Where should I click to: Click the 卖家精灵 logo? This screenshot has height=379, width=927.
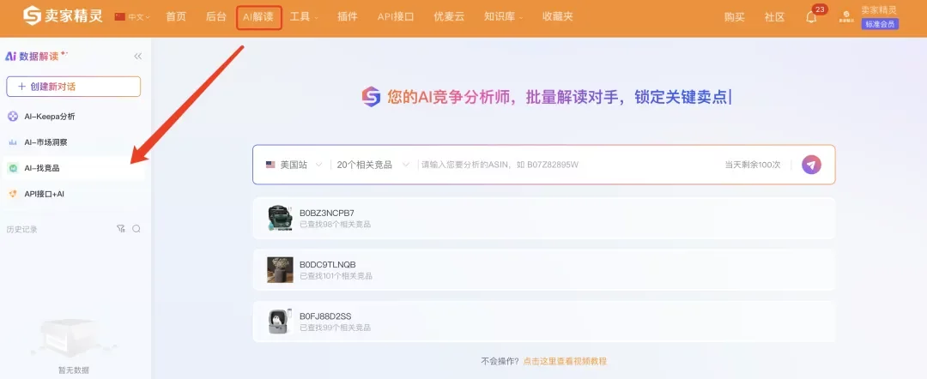pyautogui.click(x=62, y=16)
